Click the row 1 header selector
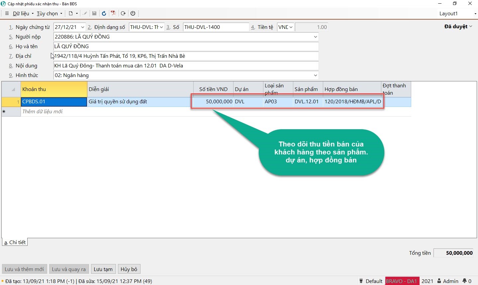This screenshot has height=285, width=478. coord(11,102)
